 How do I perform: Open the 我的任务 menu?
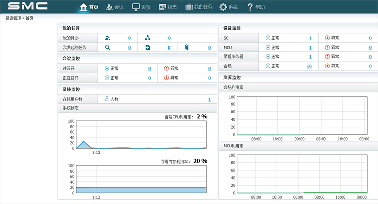click(203, 7)
